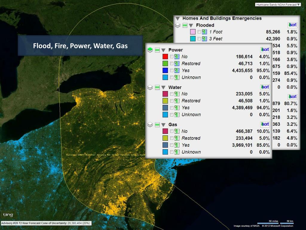
Task: Click the Flooded layer stack icon
Action: point(178,25)
